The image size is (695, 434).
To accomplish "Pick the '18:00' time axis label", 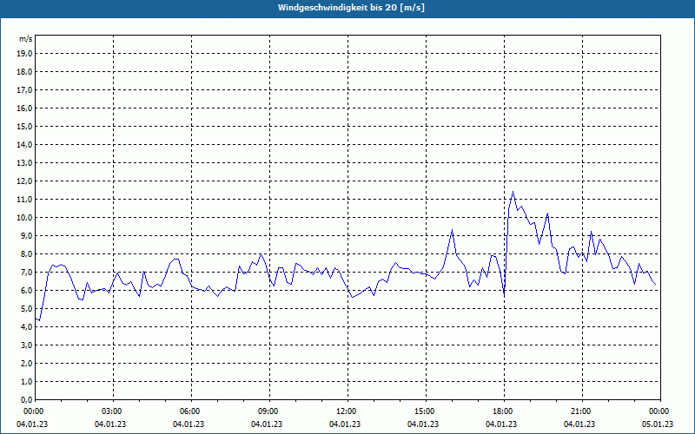I will pyautogui.click(x=503, y=411).
